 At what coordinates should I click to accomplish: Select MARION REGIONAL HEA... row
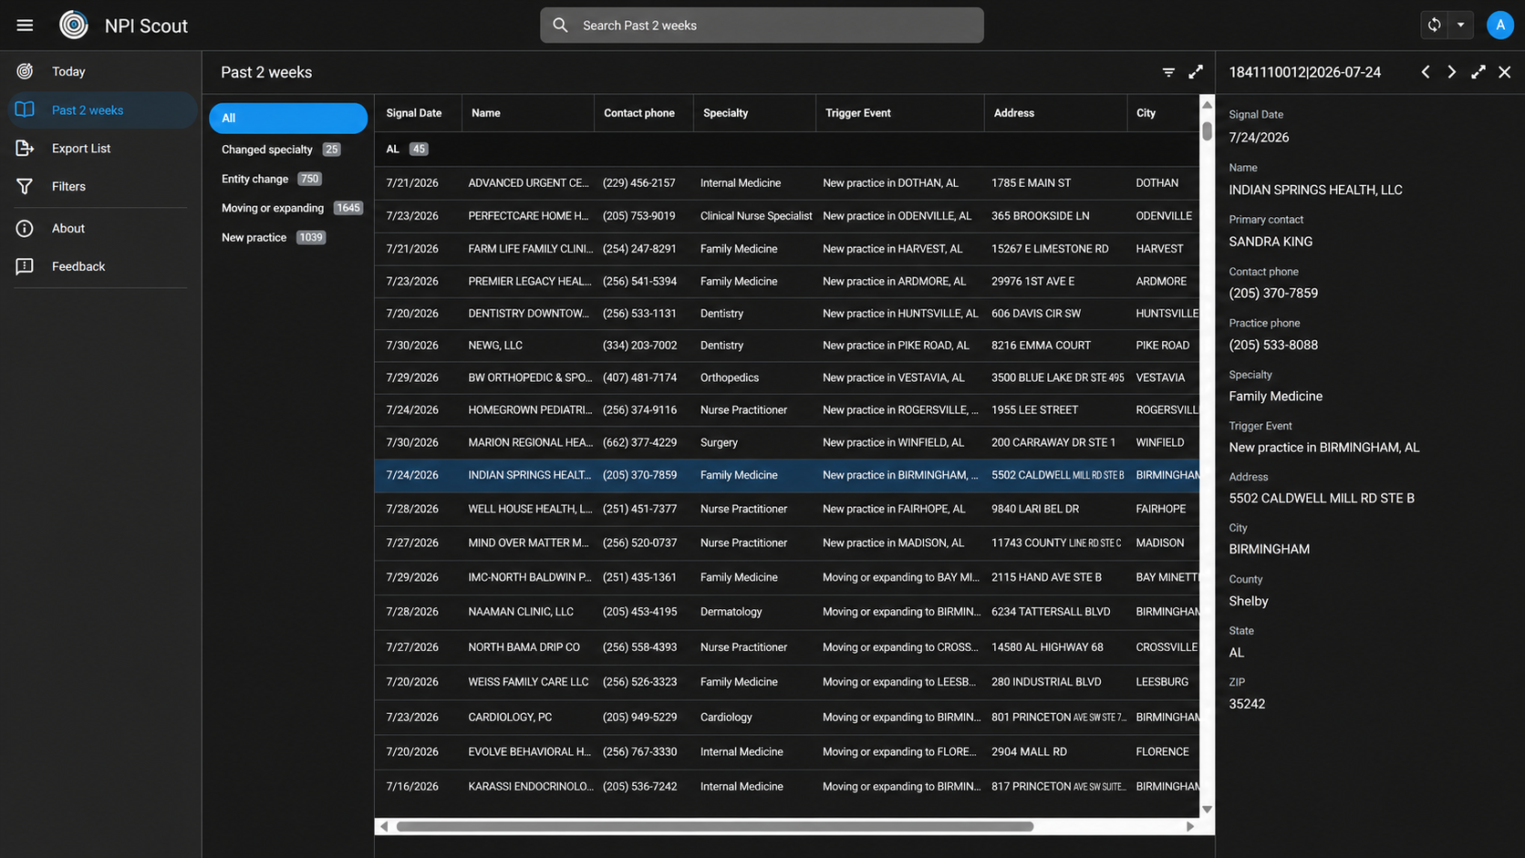[787, 442]
